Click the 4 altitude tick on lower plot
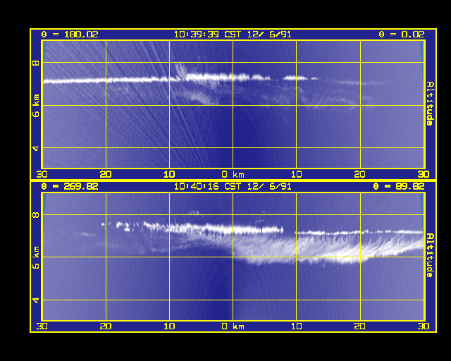 click(x=36, y=300)
